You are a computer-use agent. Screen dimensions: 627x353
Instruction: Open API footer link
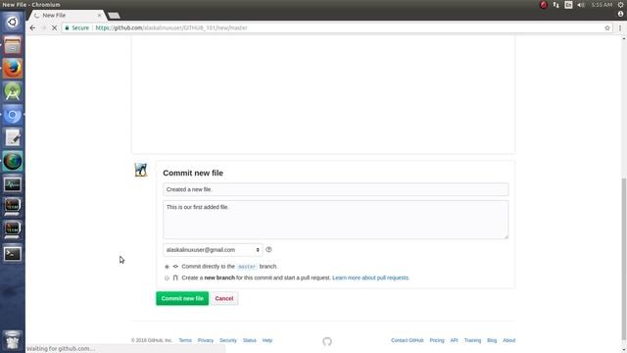(x=454, y=340)
